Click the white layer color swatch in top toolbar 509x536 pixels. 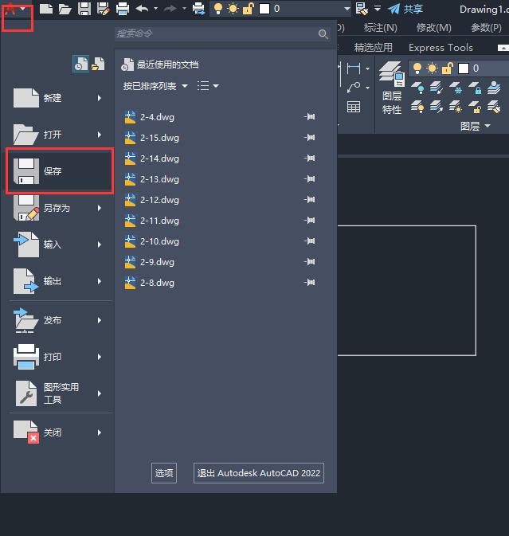(264, 9)
